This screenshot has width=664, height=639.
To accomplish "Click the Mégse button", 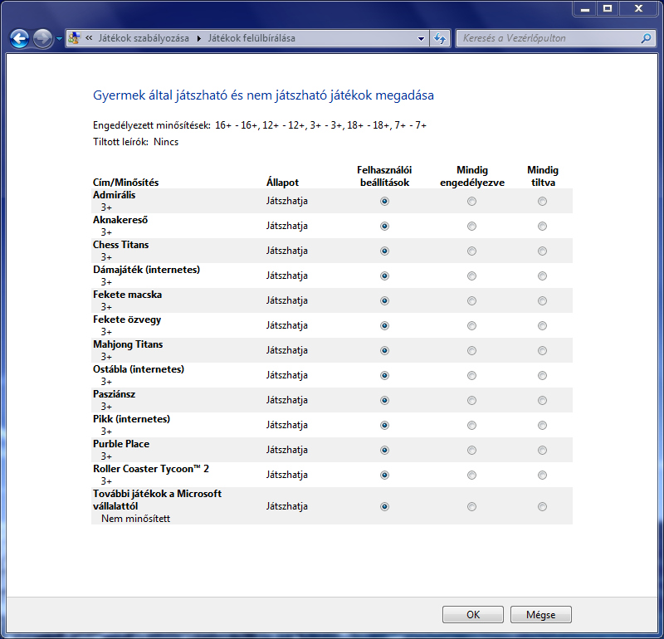I will click(541, 614).
